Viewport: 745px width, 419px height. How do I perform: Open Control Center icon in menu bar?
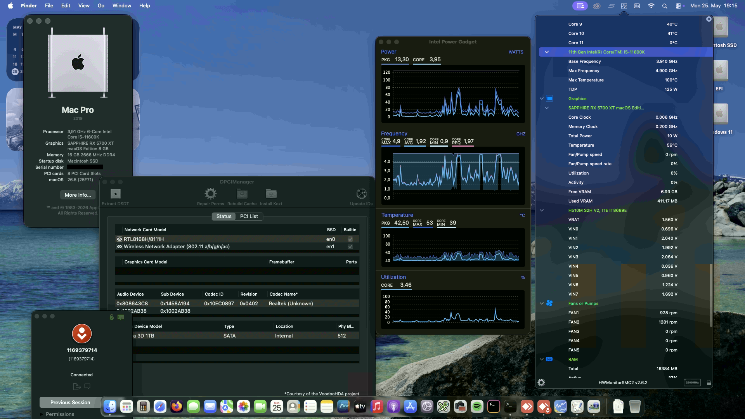678,6
